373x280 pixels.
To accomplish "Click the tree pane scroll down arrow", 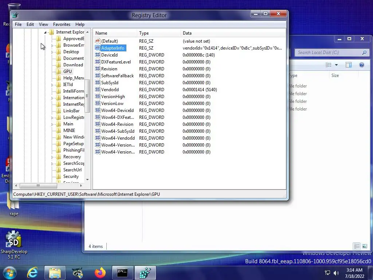I will (87, 179).
